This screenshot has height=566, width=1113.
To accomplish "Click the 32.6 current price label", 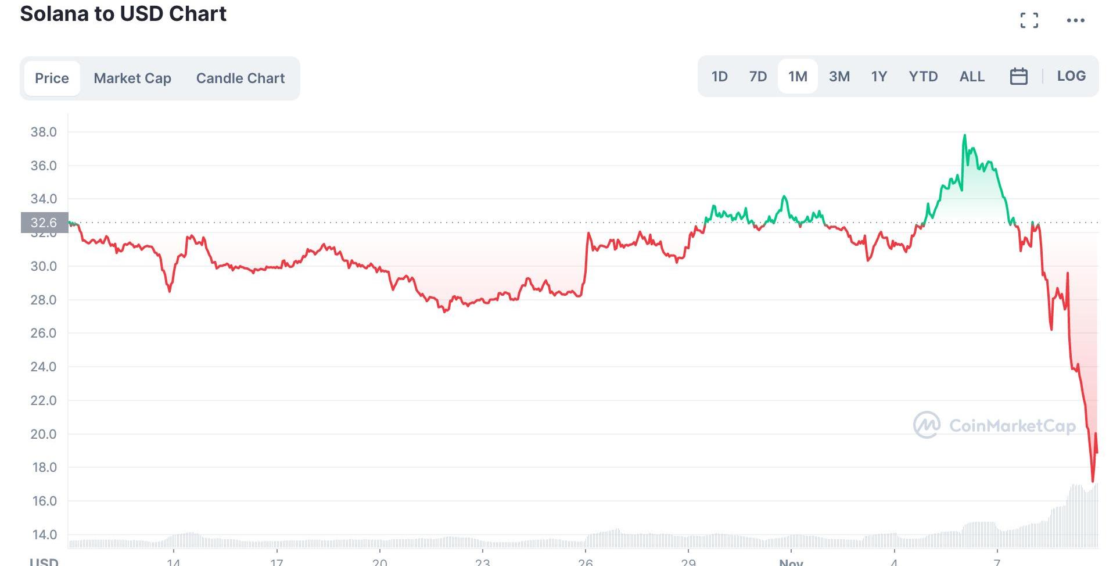I will pos(44,223).
